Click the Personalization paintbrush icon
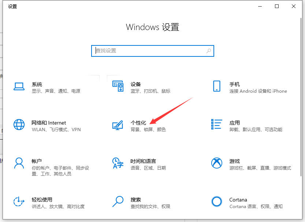 (118, 125)
